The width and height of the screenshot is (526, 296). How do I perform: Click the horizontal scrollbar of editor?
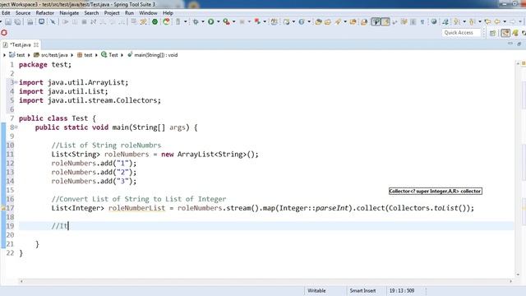[x=266, y=281]
